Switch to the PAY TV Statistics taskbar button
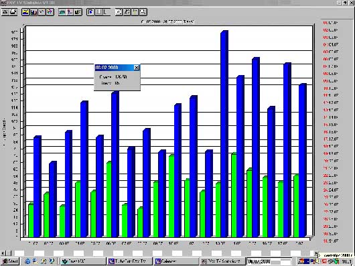Viewport: 355px width, 266px height. (223, 261)
